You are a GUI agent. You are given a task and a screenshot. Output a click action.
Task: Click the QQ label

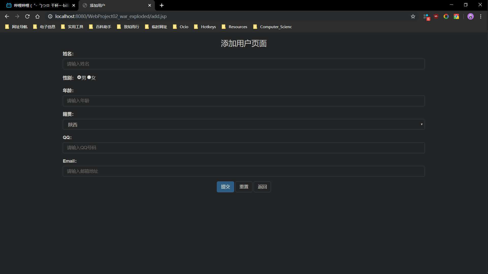(67, 138)
